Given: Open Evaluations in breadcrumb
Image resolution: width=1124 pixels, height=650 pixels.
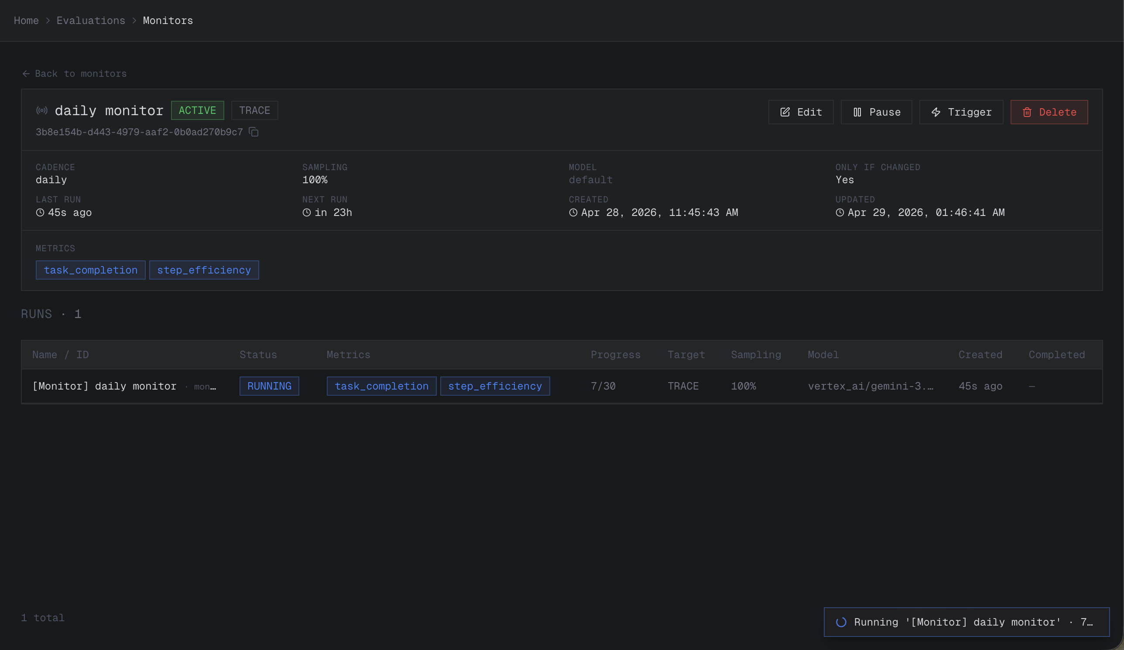Looking at the screenshot, I should pos(91,21).
